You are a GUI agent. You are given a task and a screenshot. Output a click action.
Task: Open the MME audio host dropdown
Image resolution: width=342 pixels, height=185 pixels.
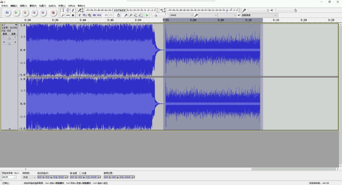pyautogui.click(x=182, y=15)
